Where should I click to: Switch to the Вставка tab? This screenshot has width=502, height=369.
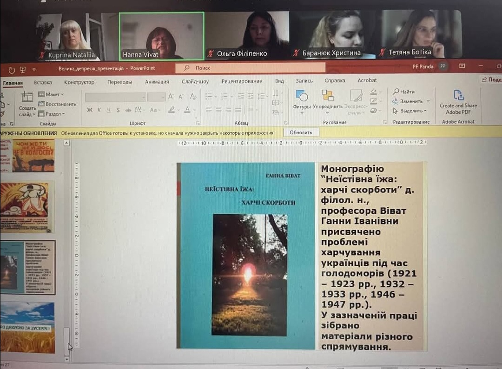[x=43, y=82]
